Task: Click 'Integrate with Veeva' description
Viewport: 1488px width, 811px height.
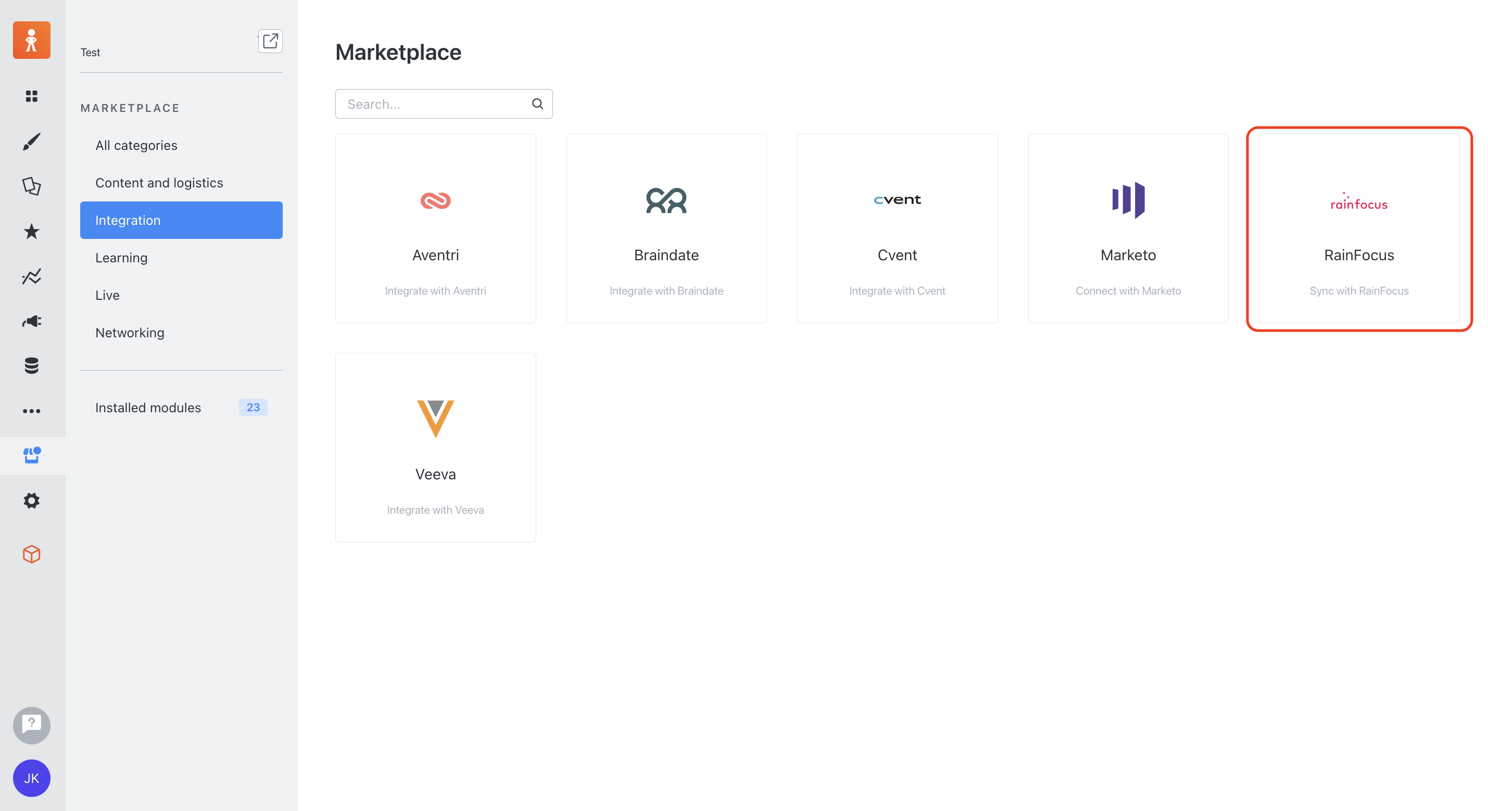Action: [x=435, y=510]
